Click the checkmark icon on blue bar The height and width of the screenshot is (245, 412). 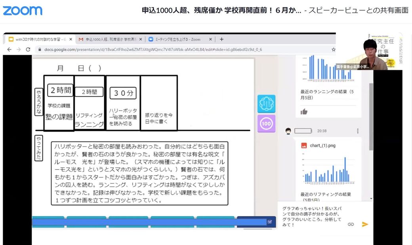click(x=270, y=222)
